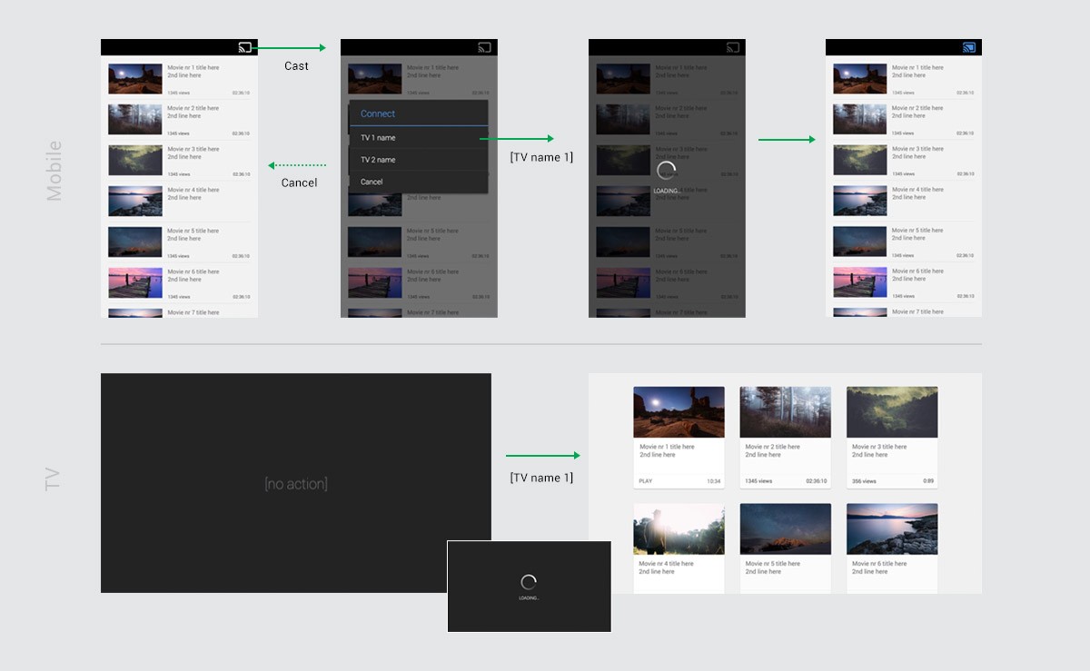Click the loading spinner on the small TV overlay
The image size is (1090, 671).
(x=529, y=583)
